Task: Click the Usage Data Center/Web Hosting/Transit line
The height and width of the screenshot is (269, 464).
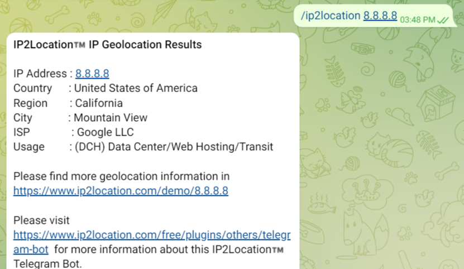Action: tap(143, 147)
